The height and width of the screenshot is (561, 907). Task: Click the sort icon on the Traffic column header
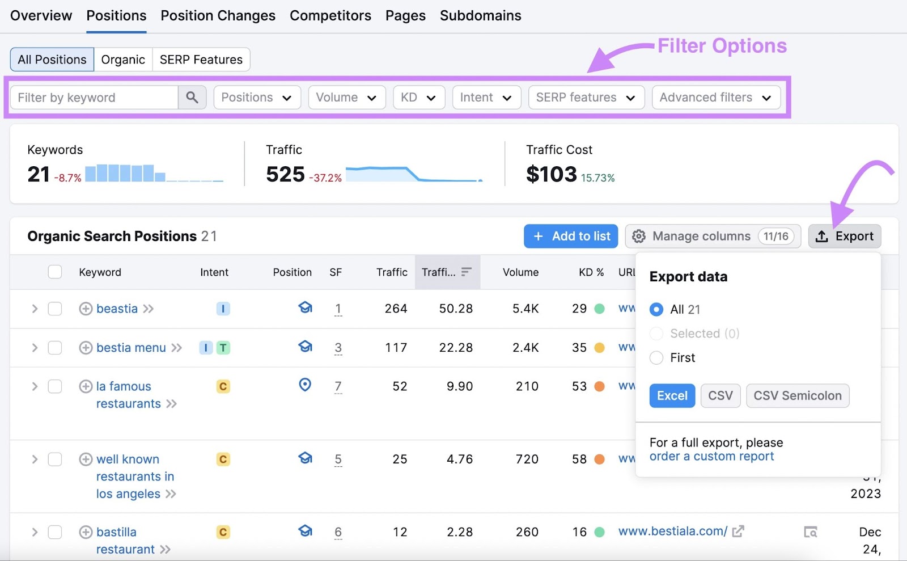pyautogui.click(x=466, y=272)
